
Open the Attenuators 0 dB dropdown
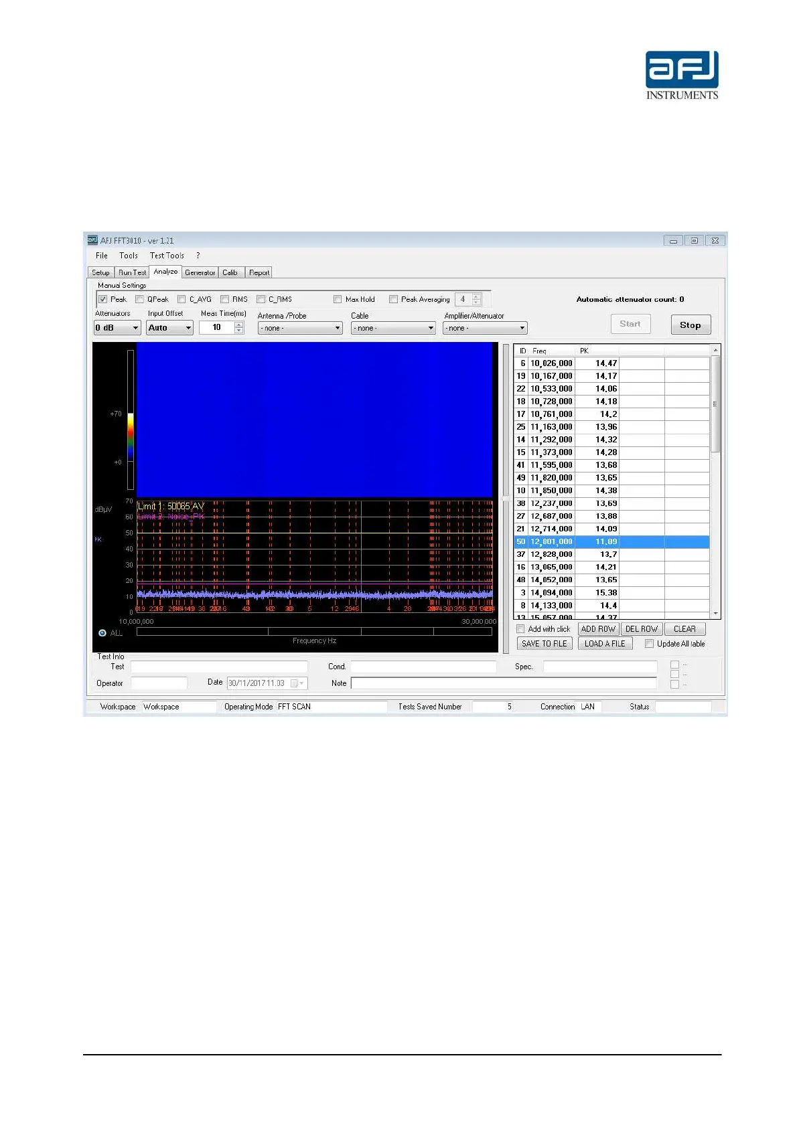[117, 328]
